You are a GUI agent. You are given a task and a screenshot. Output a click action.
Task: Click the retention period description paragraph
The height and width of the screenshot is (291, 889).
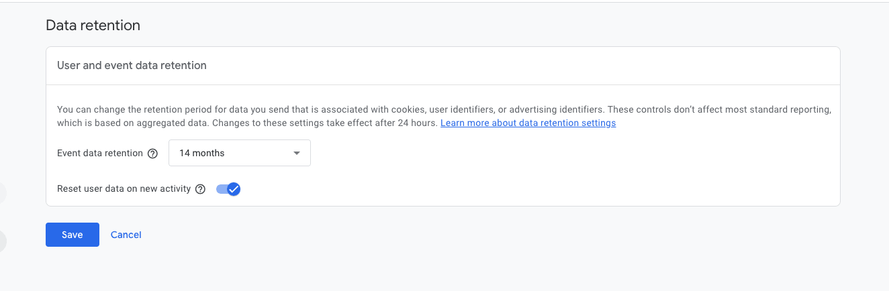click(x=336, y=109)
